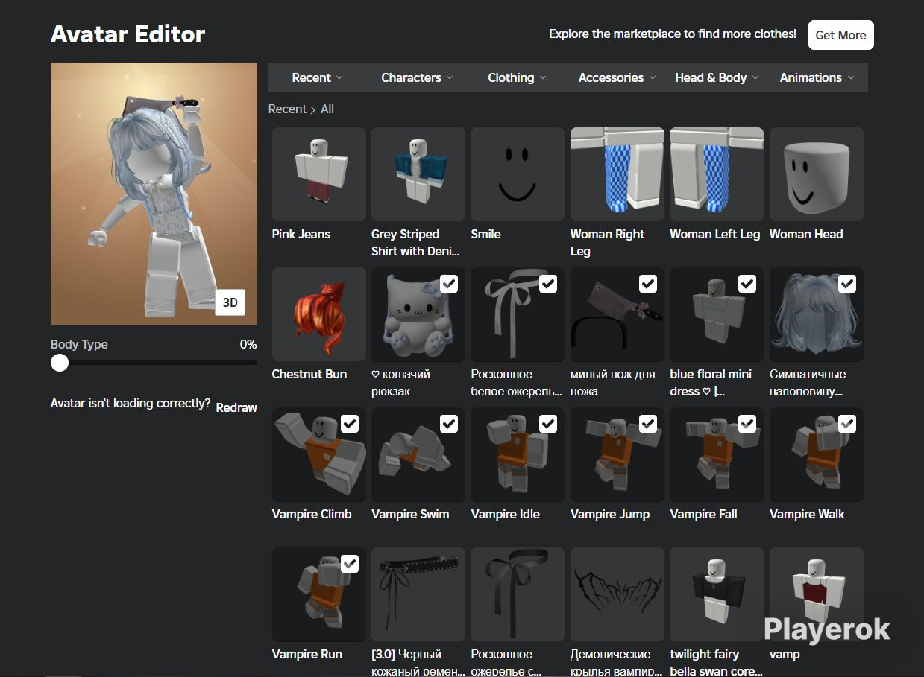Equip the vamp outfit item
The height and width of the screenshot is (677, 924).
[817, 594]
